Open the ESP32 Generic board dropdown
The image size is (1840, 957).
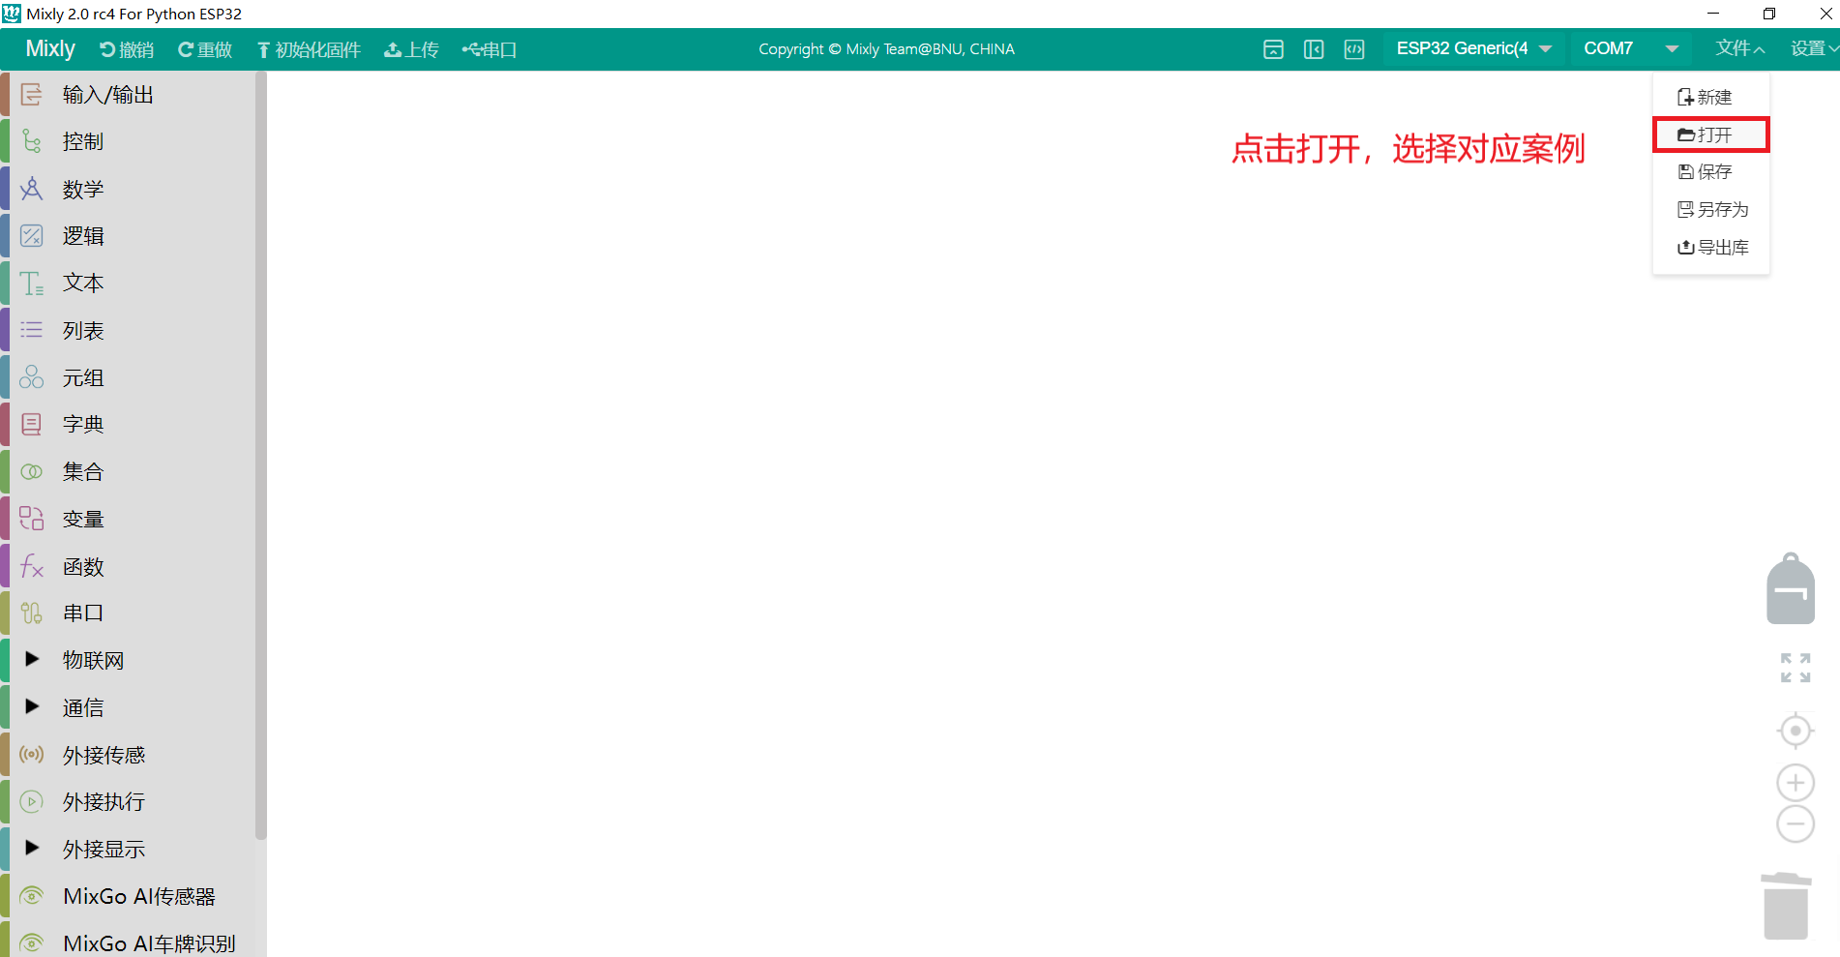click(1473, 48)
